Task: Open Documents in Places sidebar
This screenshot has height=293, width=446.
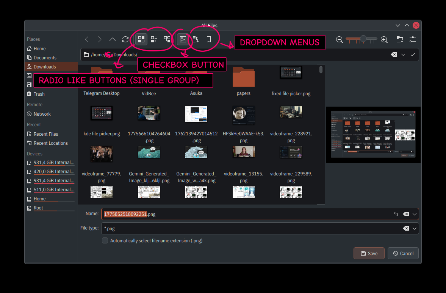Action: 51,57
